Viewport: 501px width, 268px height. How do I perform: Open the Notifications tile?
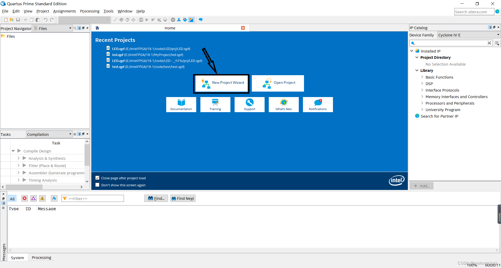(x=318, y=105)
